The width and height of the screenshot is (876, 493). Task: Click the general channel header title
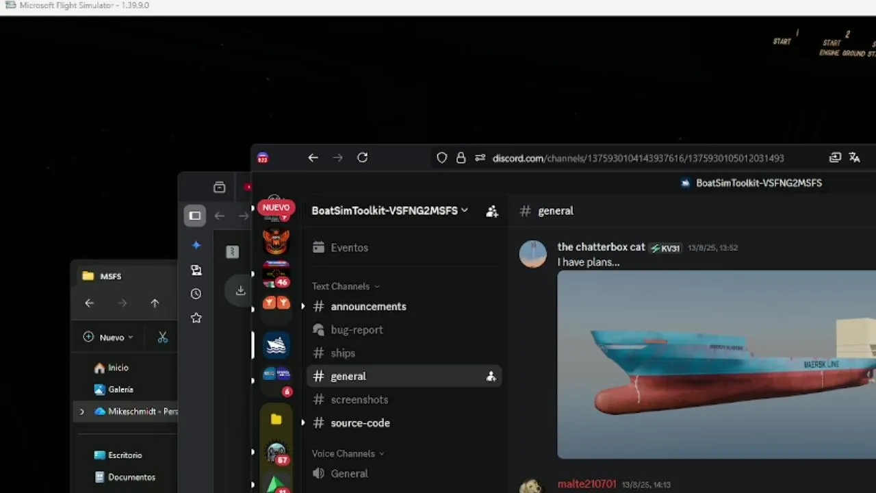click(x=555, y=211)
